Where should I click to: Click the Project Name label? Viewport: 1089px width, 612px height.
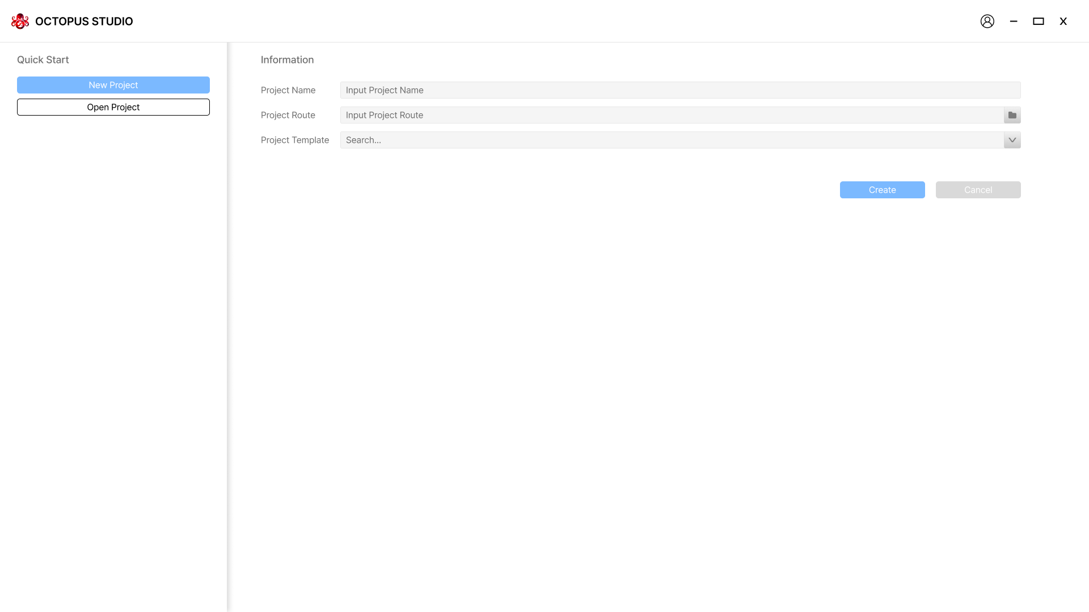[288, 90]
